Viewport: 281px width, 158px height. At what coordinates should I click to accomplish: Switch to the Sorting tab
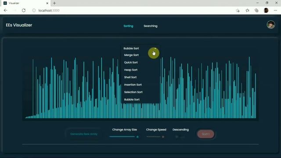[128, 26]
